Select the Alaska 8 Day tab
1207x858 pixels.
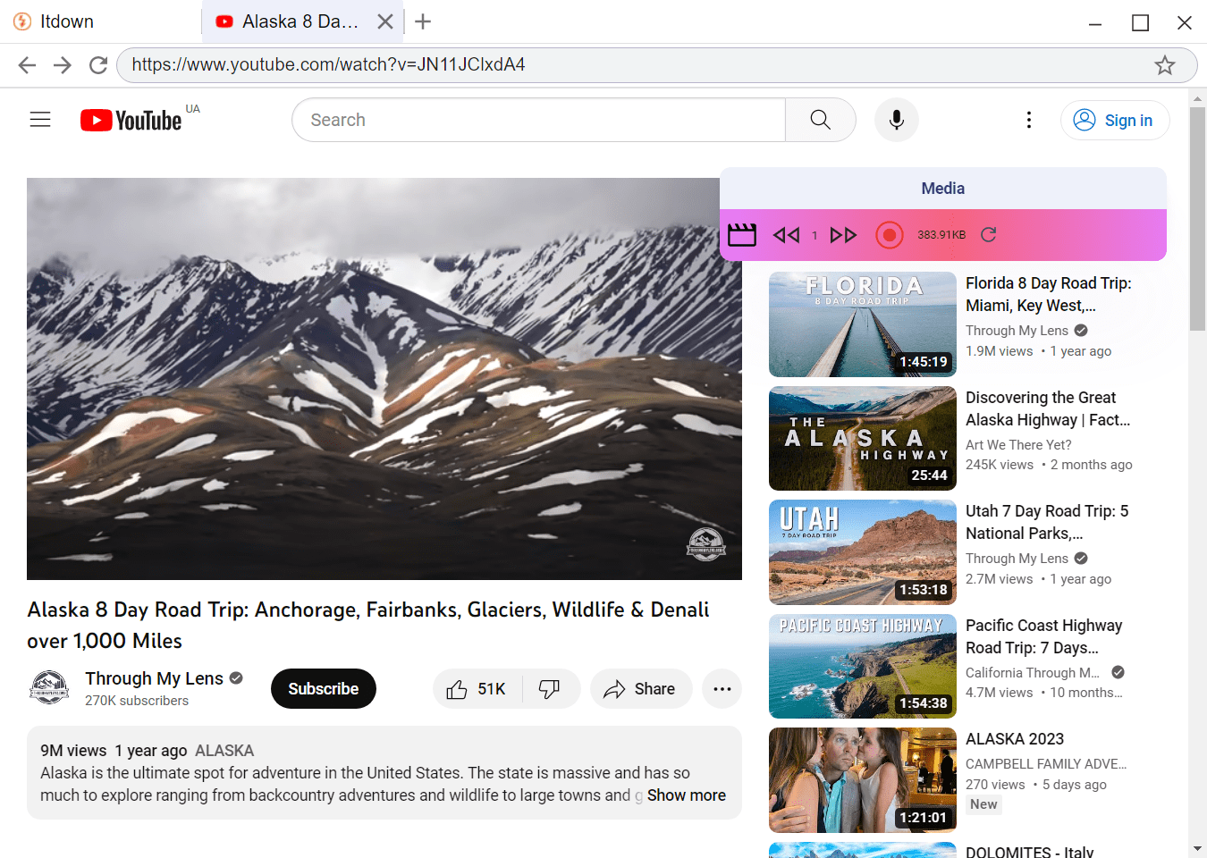tap(301, 21)
